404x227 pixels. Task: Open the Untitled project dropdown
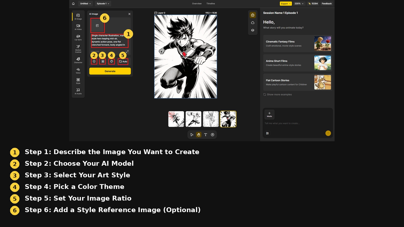point(85,4)
